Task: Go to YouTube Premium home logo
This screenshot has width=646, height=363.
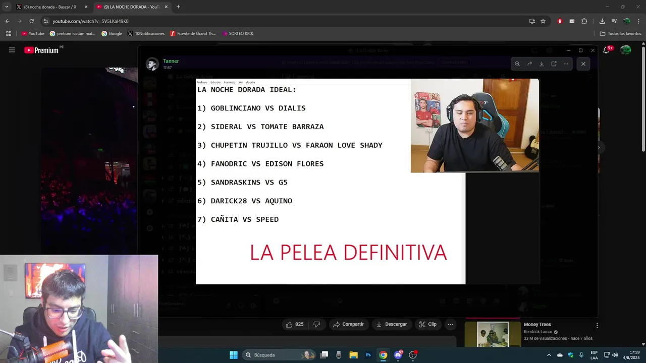Action: click(42, 50)
